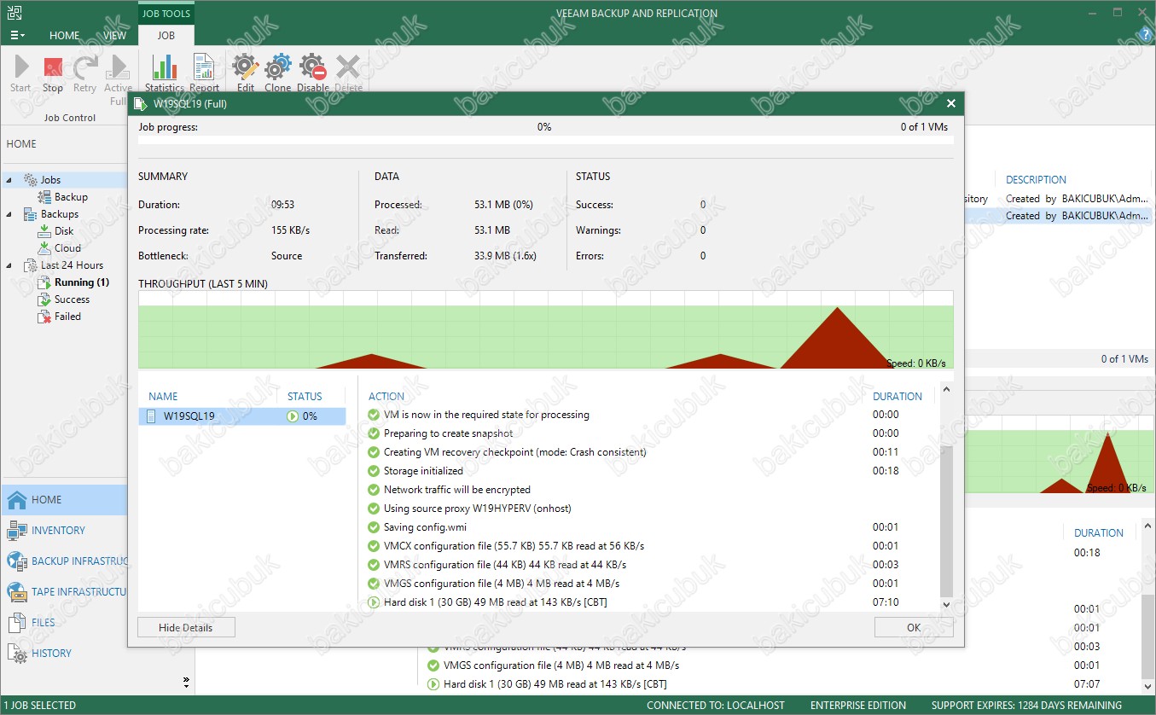Screen dimensions: 1156x715
Task: Click the NAME column header
Action: 163,397
